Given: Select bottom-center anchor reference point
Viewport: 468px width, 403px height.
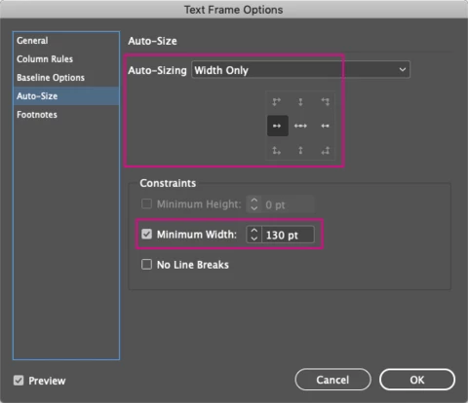Looking at the screenshot, I should click(x=300, y=150).
